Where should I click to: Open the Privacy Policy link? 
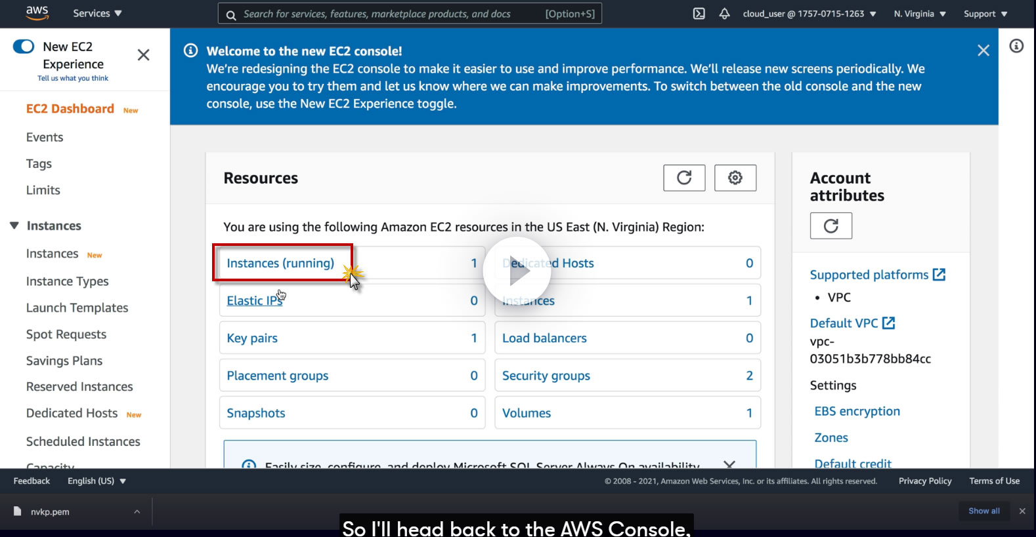[925, 481]
